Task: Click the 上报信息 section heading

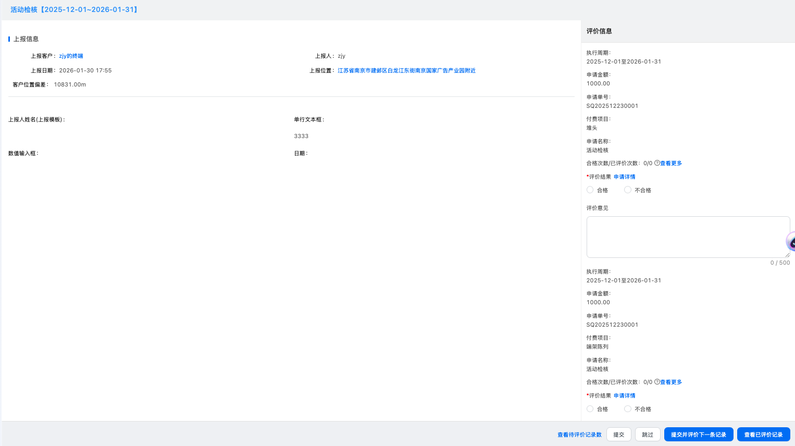Action: coord(26,39)
